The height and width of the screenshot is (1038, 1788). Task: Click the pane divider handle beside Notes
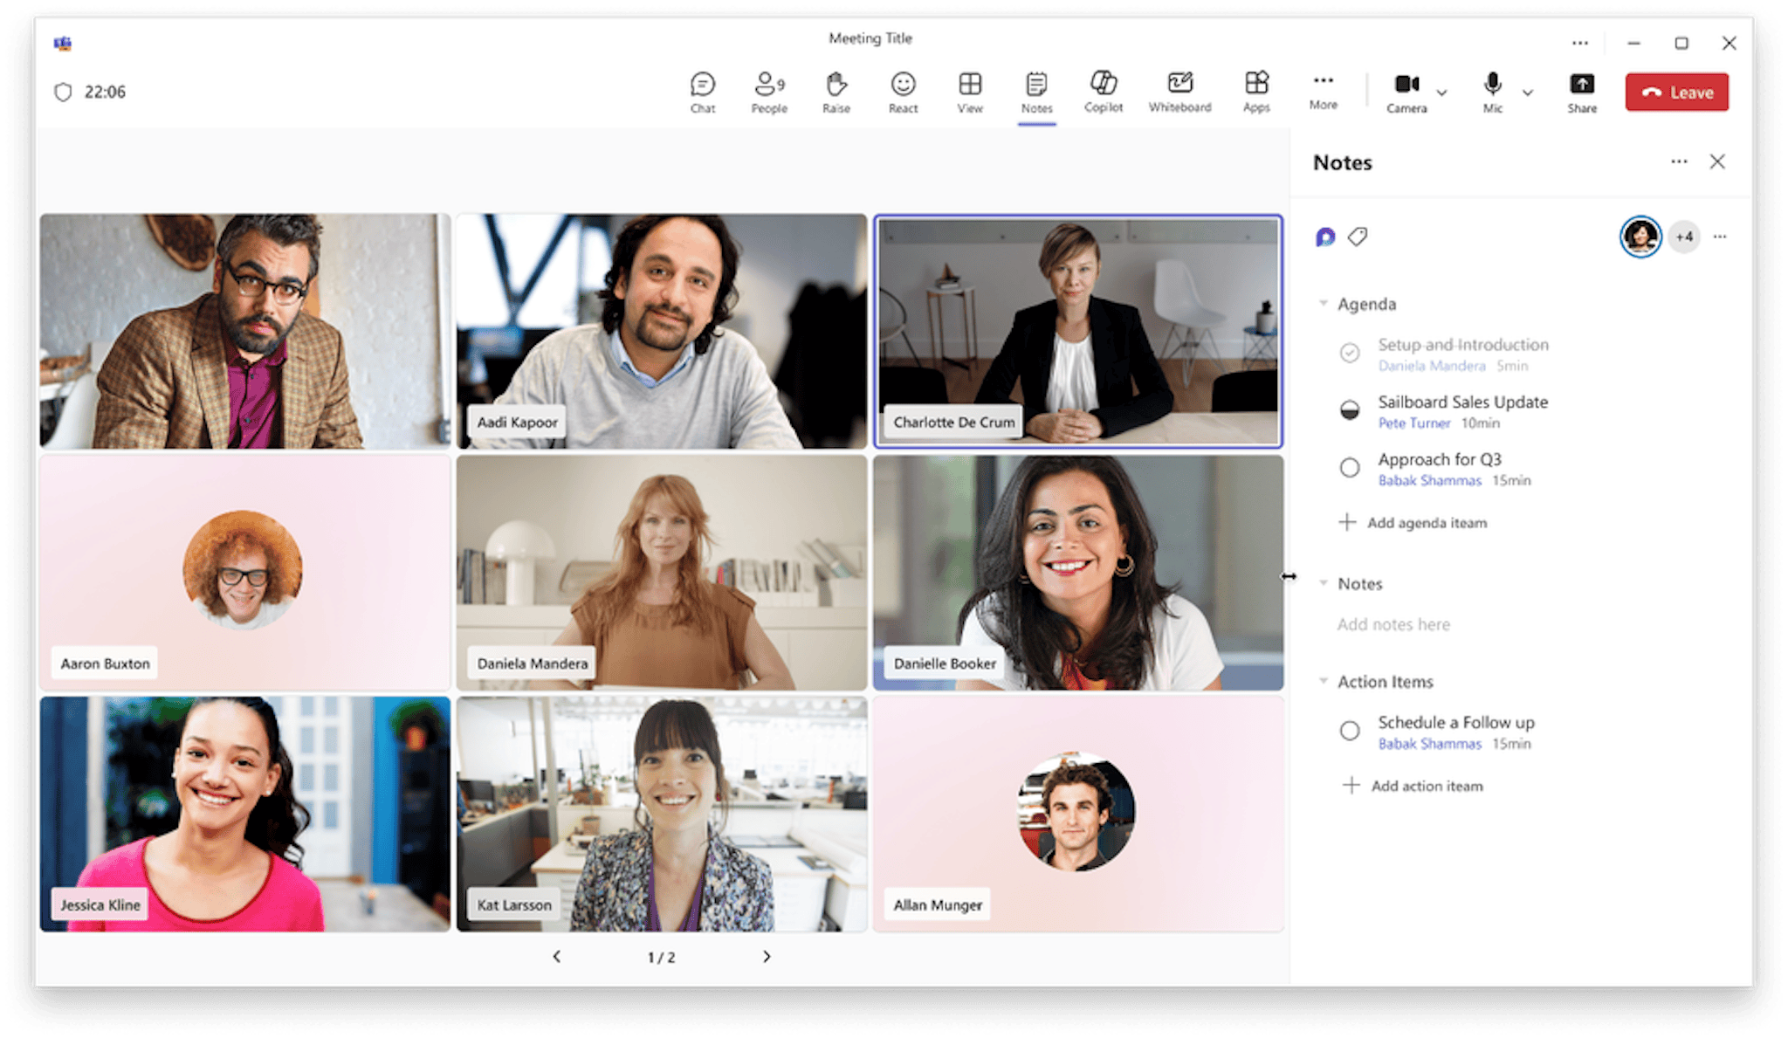tap(1289, 576)
